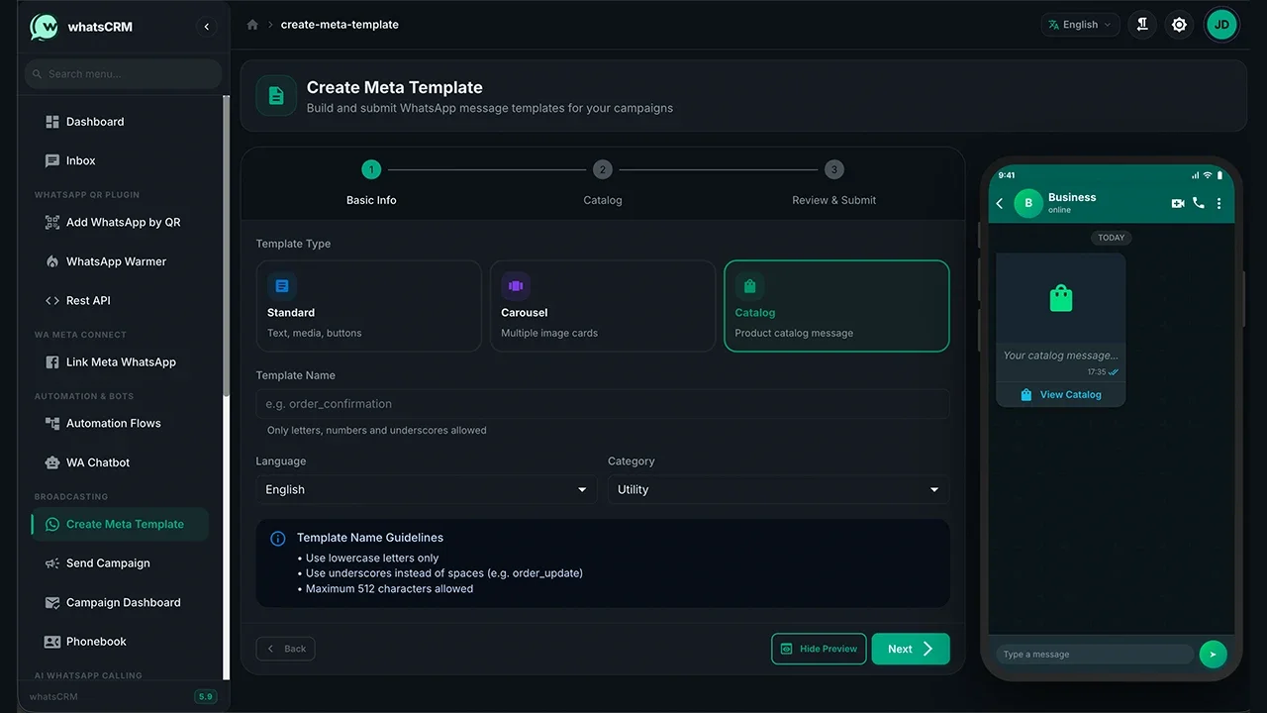
Task: Click the Inbox message icon
Action: 52,160
